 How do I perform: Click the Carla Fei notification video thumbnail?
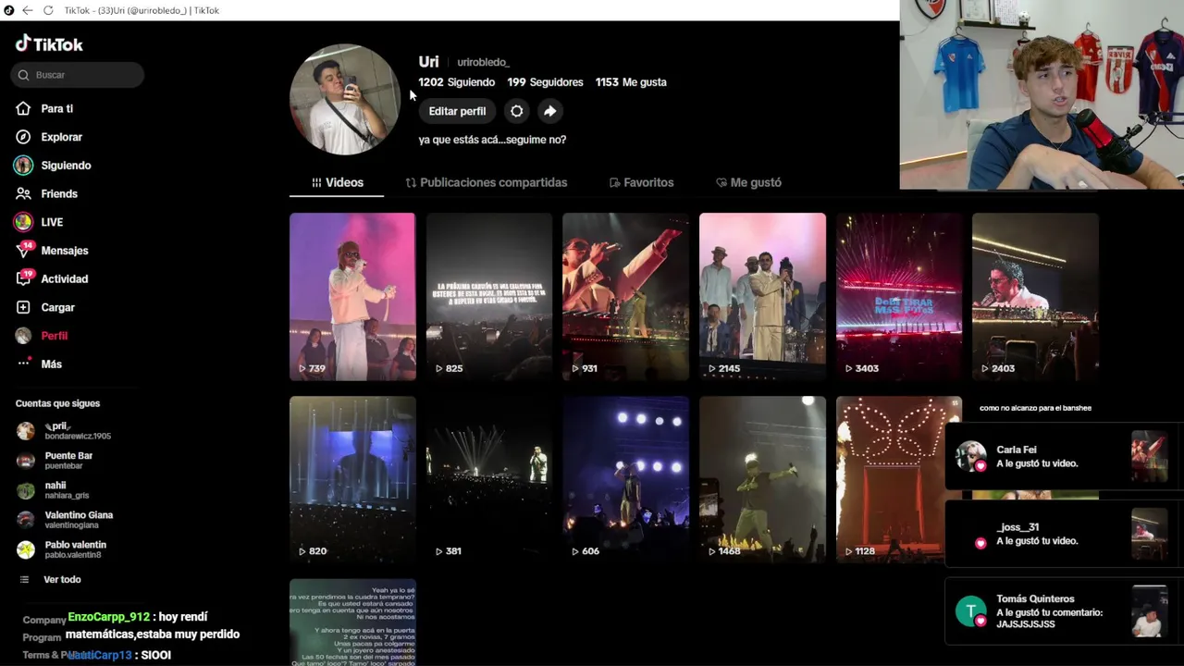pyautogui.click(x=1149, y=456)
